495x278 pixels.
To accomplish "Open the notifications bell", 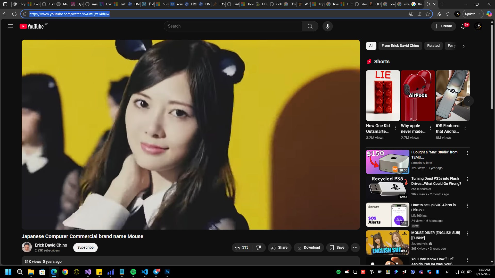I will 463,26.
